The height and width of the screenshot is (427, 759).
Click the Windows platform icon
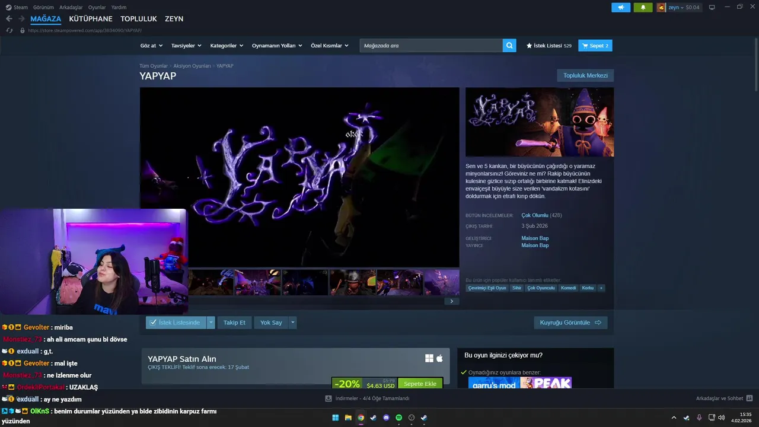pyautogui.click(x=429, y=358)
